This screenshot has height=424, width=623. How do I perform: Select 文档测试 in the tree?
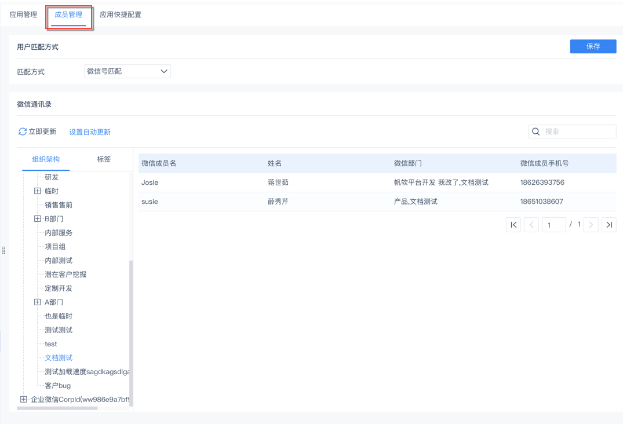(x=59, y=358)
